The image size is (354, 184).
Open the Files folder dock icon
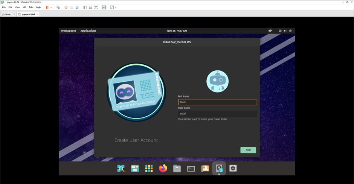177,169
